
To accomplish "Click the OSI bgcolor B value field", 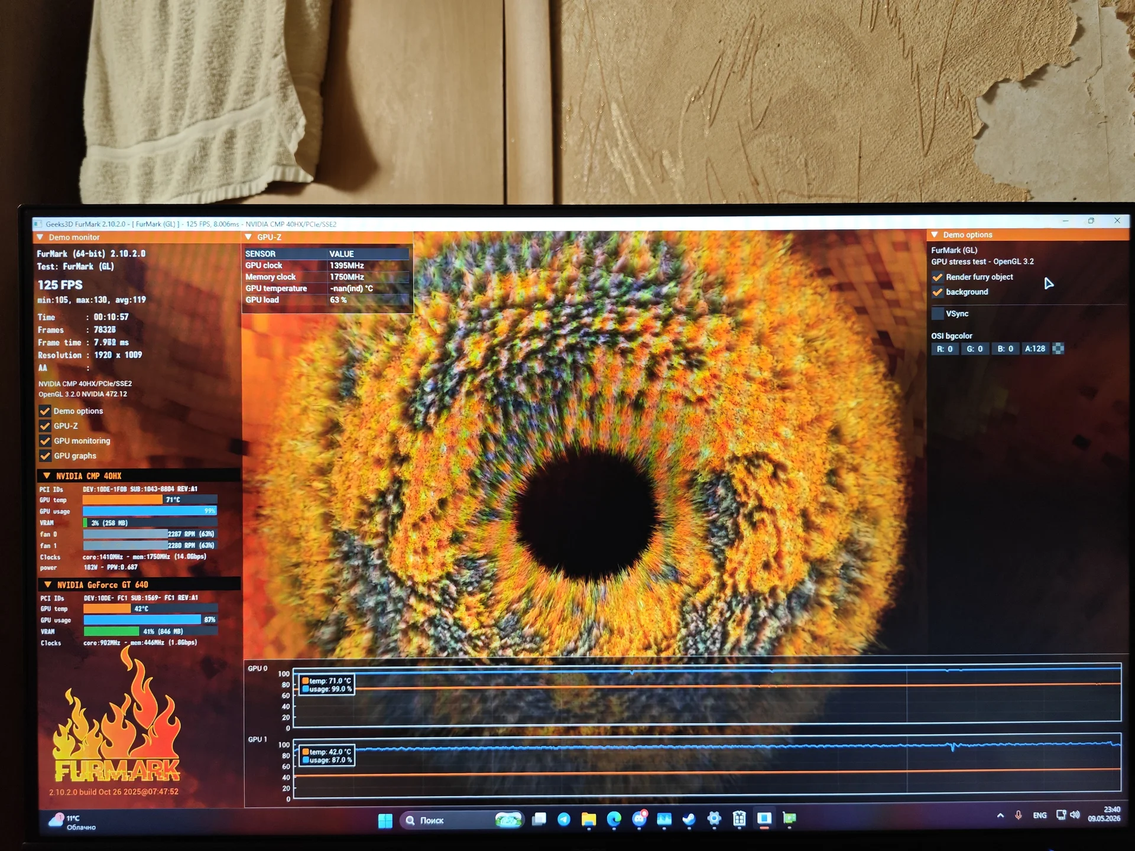I will click(x=1005, y=349).
